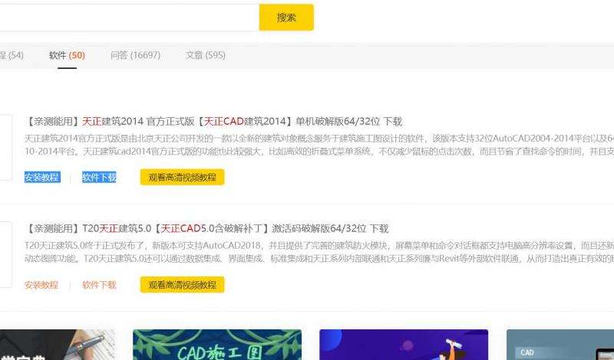This screenshot has width=614, height=360.
Task: Select the 天正建筑2014 description text
Action: [319, 145]
